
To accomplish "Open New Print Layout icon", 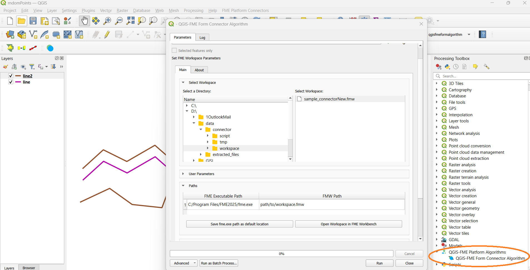I will [x=44, y=21].
